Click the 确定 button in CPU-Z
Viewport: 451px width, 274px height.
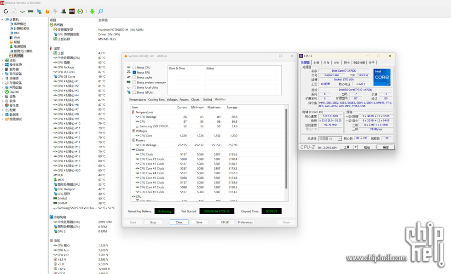[x=386, y=147]
